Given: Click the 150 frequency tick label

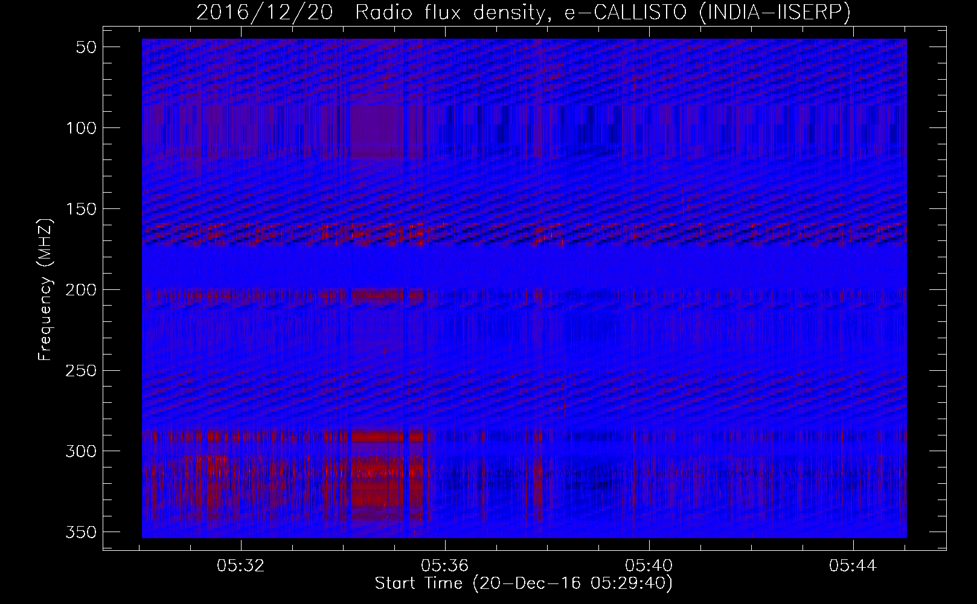Looking at the screenshot, I should point(81,209).
